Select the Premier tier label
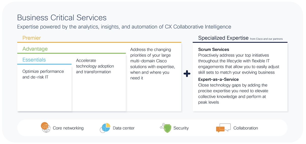Screen dimensions: 306x144 click(32, 38)
